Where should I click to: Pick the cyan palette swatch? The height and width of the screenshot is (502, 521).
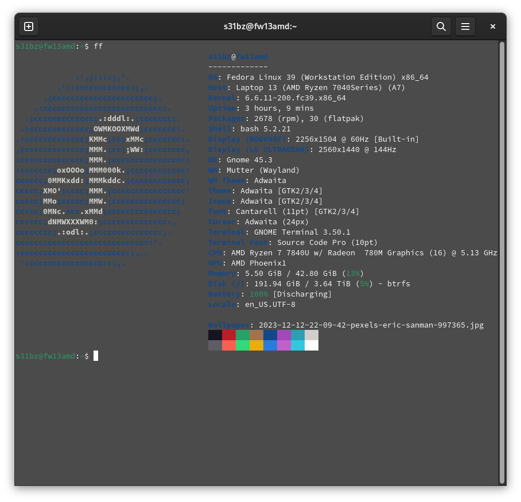[298, 345]
